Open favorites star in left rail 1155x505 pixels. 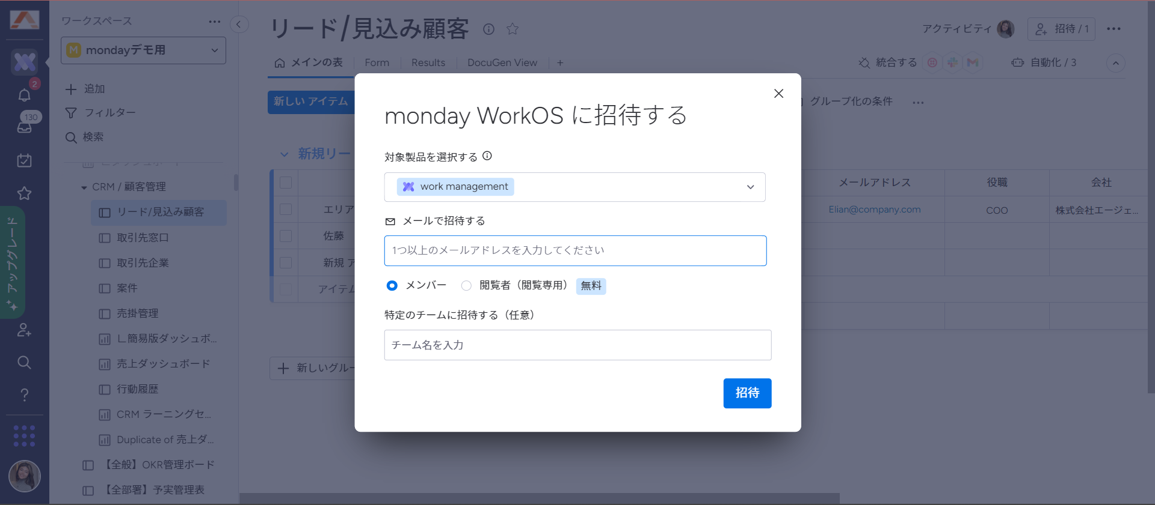coord(25,193)
